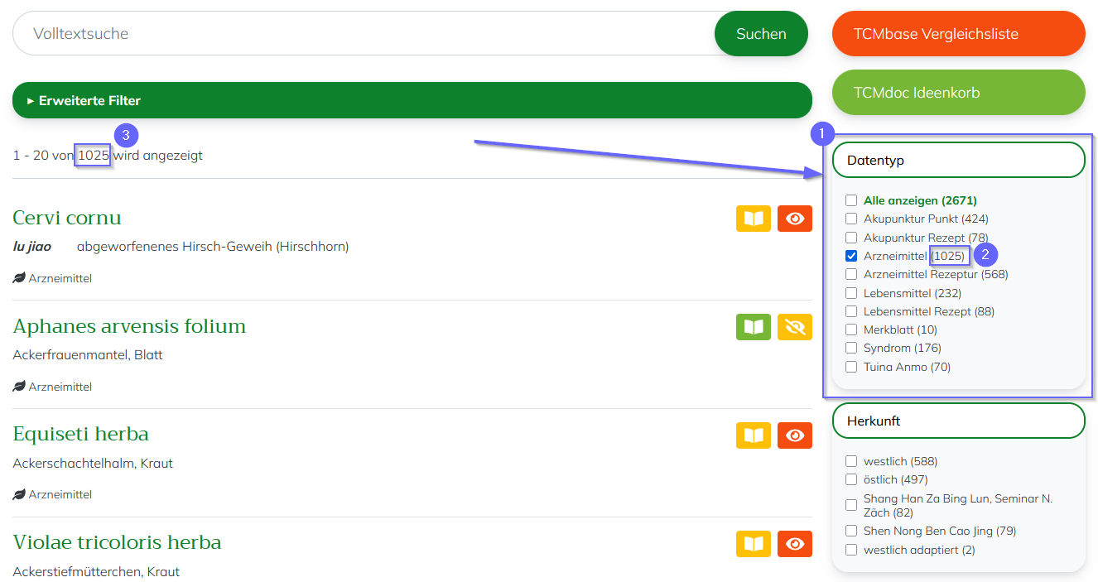Screen dimensions: 1098x582
Task: Enable the Akupunktur Punkt checkbox
Action: 851,219
